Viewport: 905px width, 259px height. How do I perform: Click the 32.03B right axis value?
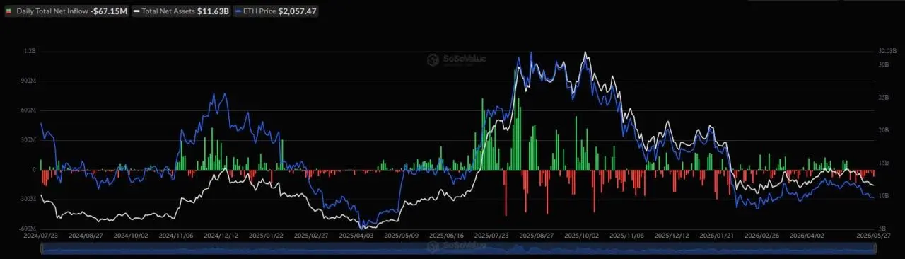[888, 52]
